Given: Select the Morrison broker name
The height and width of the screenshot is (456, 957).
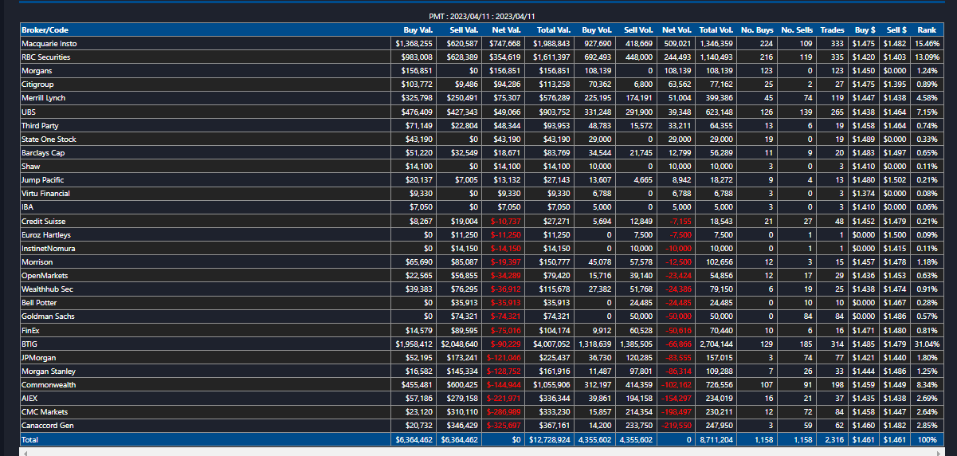Looking at the screenshot, I should [37, 261].
